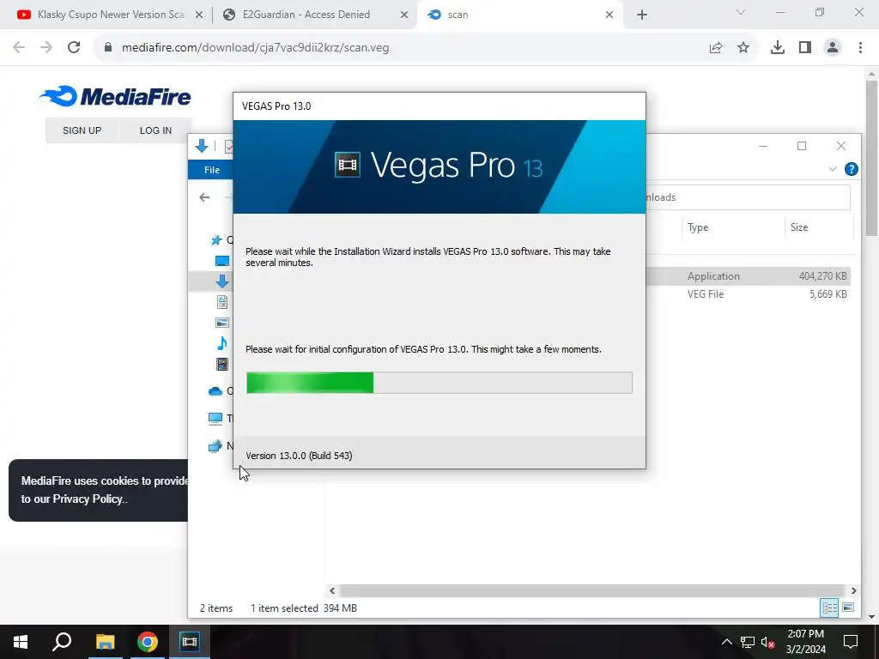Viewport: 879px width, 659px height.
Task: Select the VEG File row
Action: pyautogui.click(x=748, y=294)
